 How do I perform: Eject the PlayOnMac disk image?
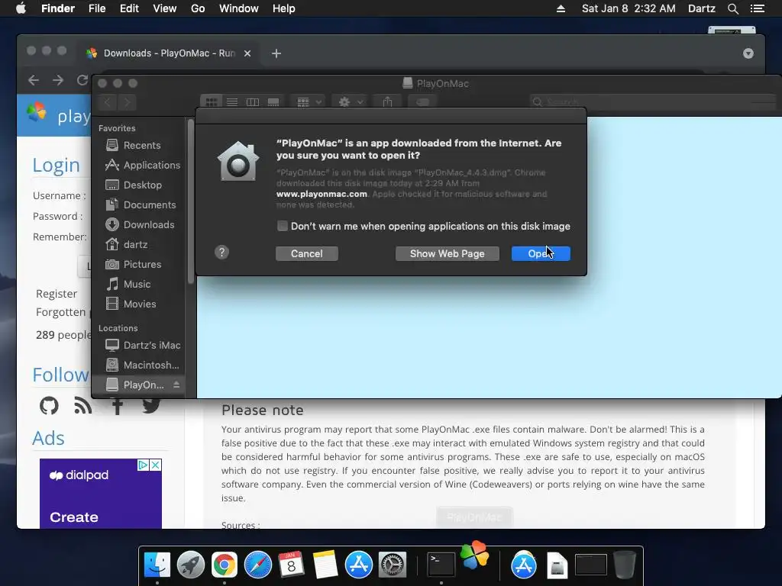point(176,385)
